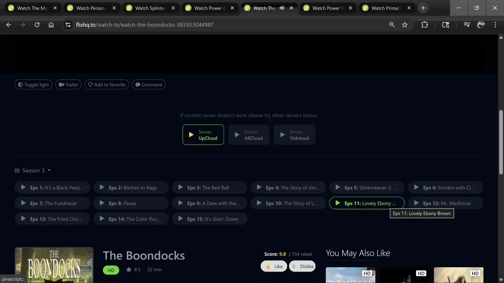Open the browser profile avatar

point(481,25)
